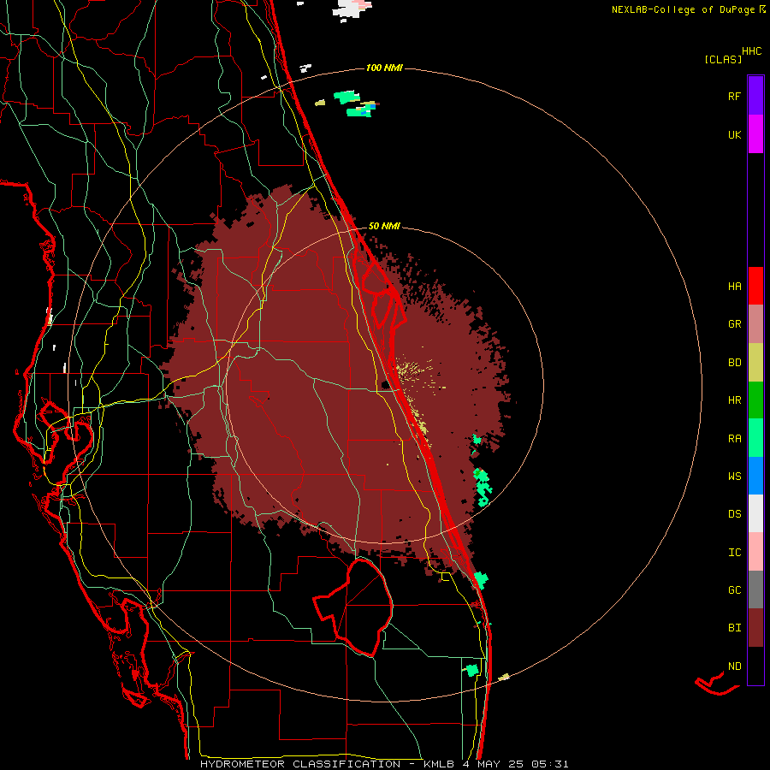Click the BD yellow legend swatch
The width and height of the screenshot is (770, 770).
(755, 363)
